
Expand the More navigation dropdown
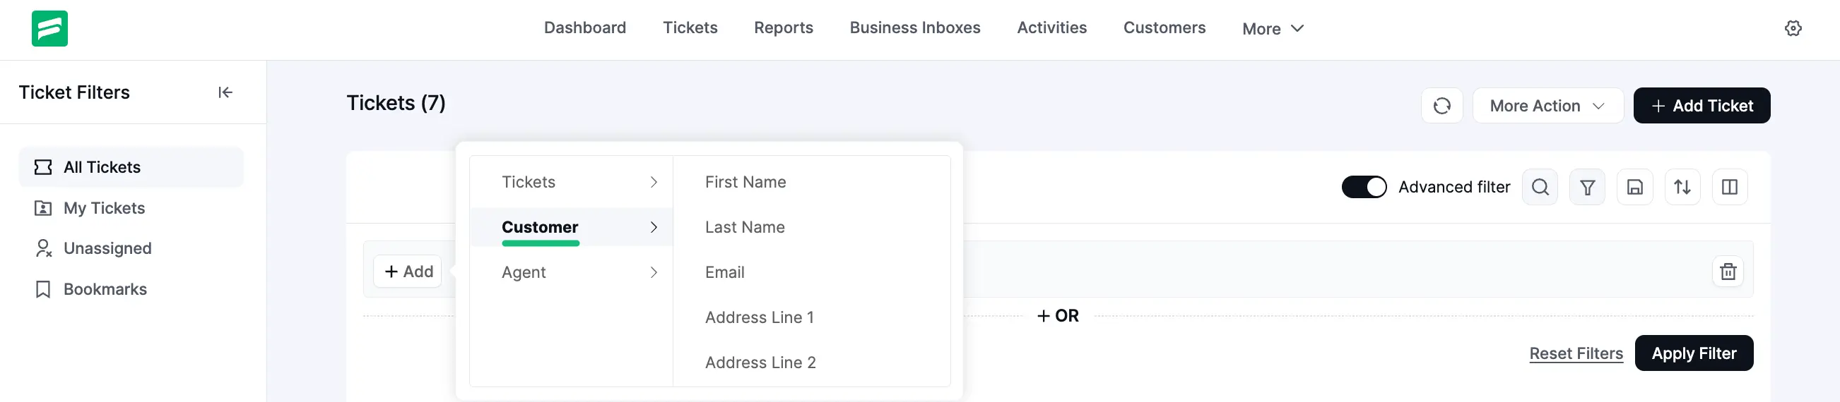point(1273,28)
